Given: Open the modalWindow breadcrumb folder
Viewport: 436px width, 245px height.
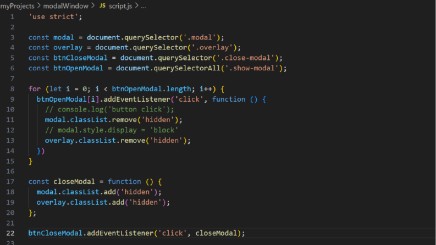Looking at the screenshot, I should click(x=65, y=6).
